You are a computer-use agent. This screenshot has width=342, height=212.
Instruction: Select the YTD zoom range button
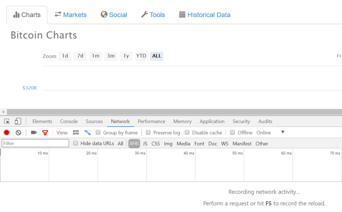click(141, 56)
